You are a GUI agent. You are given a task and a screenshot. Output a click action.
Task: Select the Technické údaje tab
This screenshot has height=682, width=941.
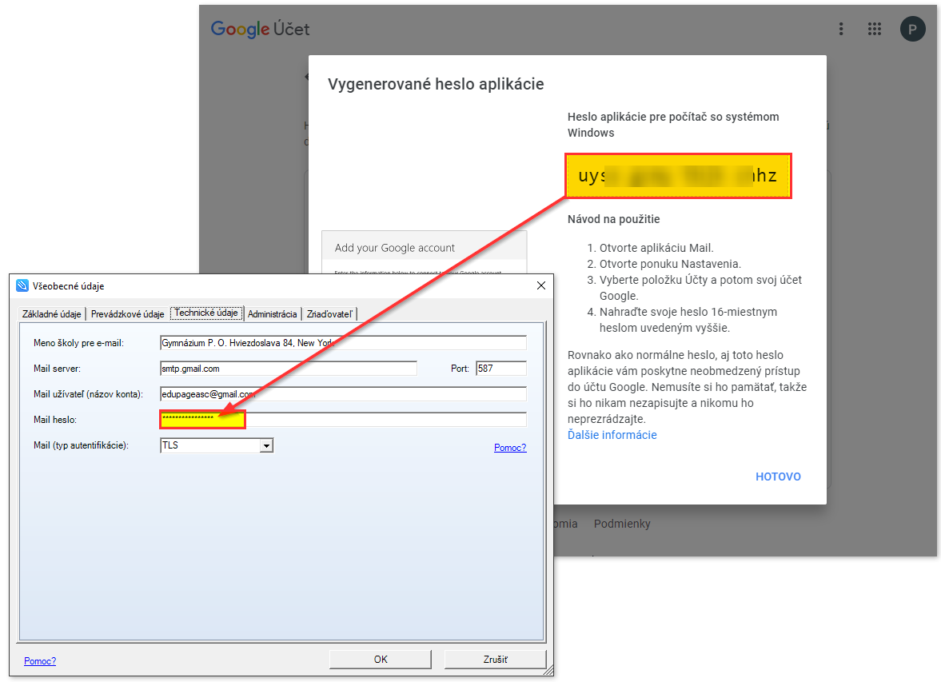point(206,313)
